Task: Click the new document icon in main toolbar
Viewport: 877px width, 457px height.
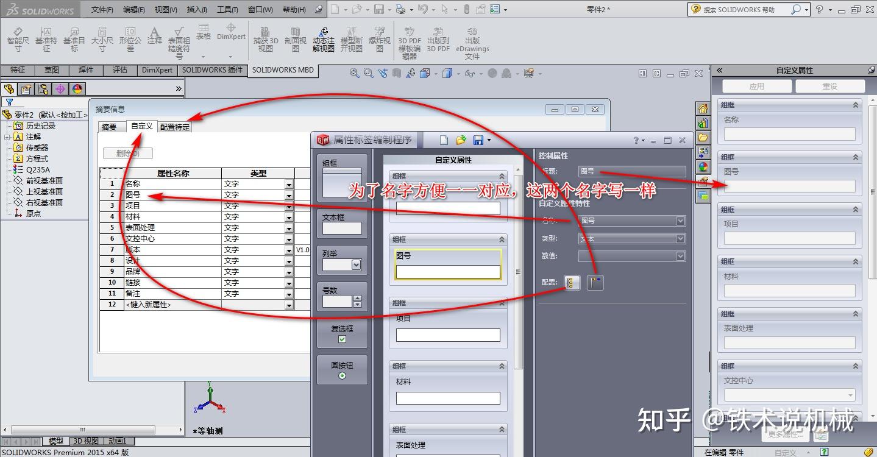Action: point(335,9)
